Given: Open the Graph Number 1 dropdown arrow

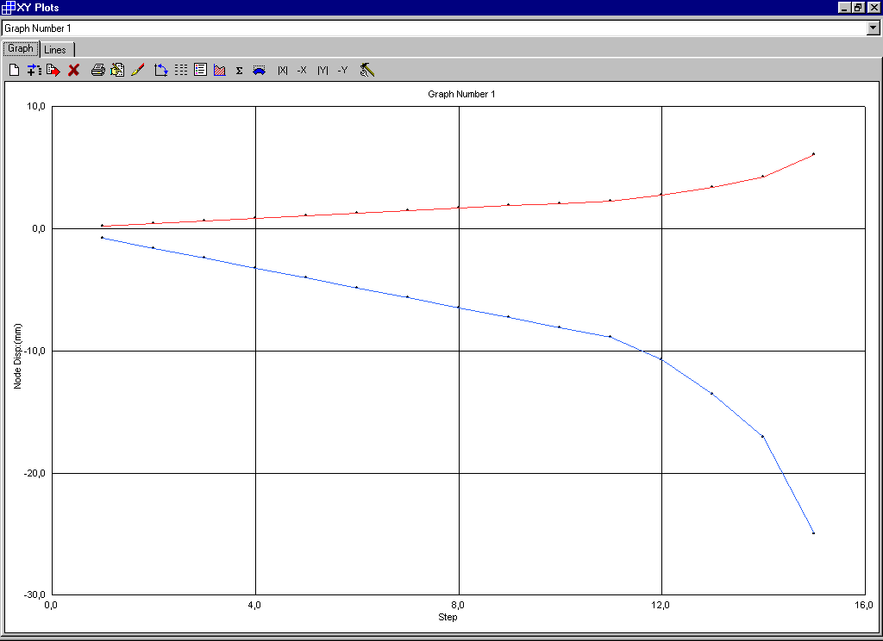Looking at the screenshot, I should click(874, 28).
